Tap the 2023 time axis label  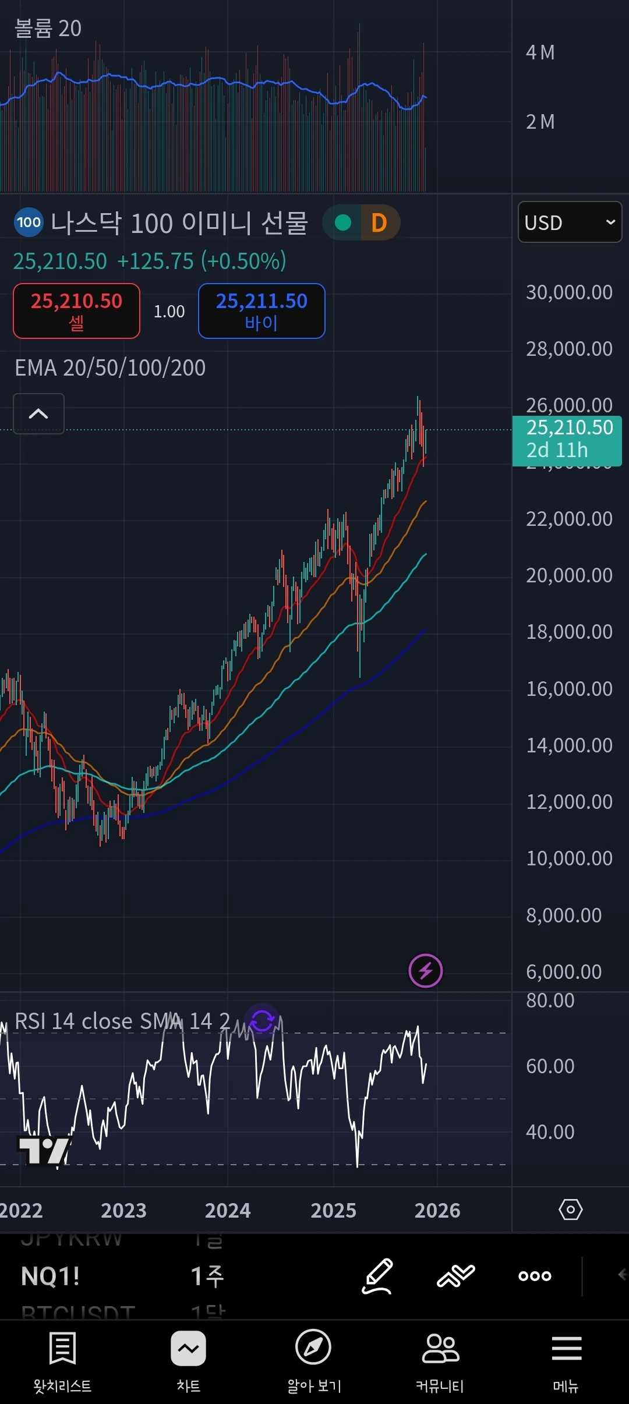tap(123, 1211)
